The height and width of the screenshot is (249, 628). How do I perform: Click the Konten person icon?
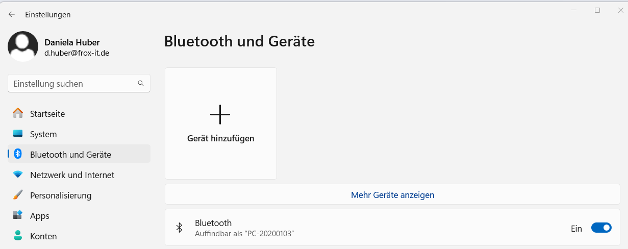(x=18, y=236)
